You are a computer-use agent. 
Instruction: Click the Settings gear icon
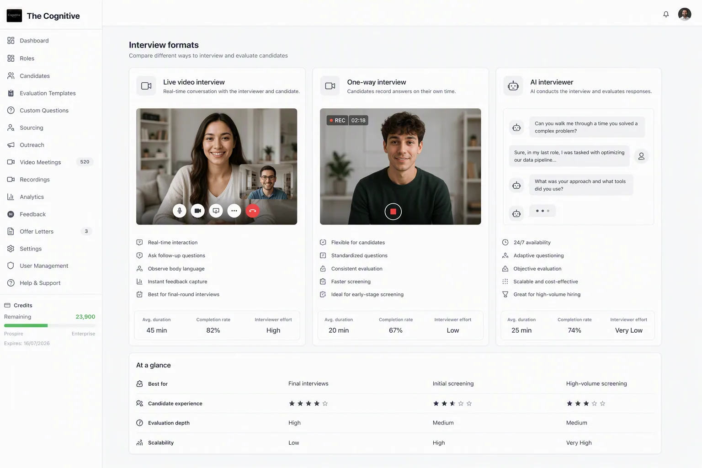click(x=11, y=249)
